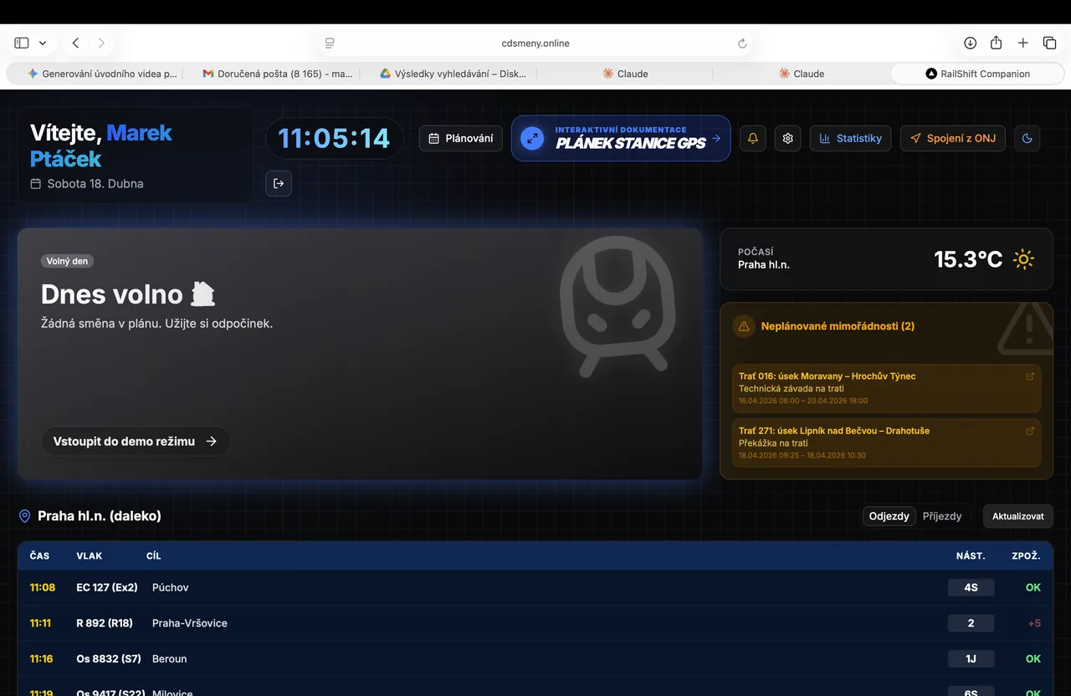
Task: Switch to Doručená pošta Gmail tab
Action: 278,74
